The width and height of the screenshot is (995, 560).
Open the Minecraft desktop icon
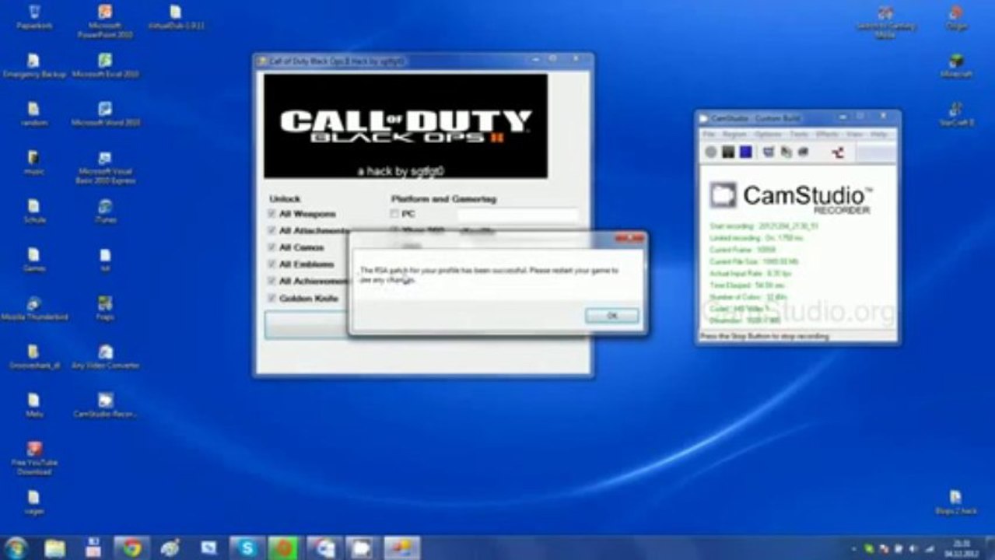956,65
